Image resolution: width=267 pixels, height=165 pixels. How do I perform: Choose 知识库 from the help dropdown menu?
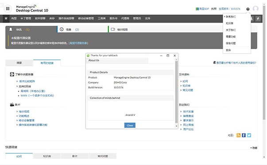229,23
